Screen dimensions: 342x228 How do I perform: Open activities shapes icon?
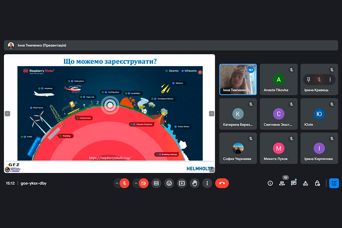306,183
